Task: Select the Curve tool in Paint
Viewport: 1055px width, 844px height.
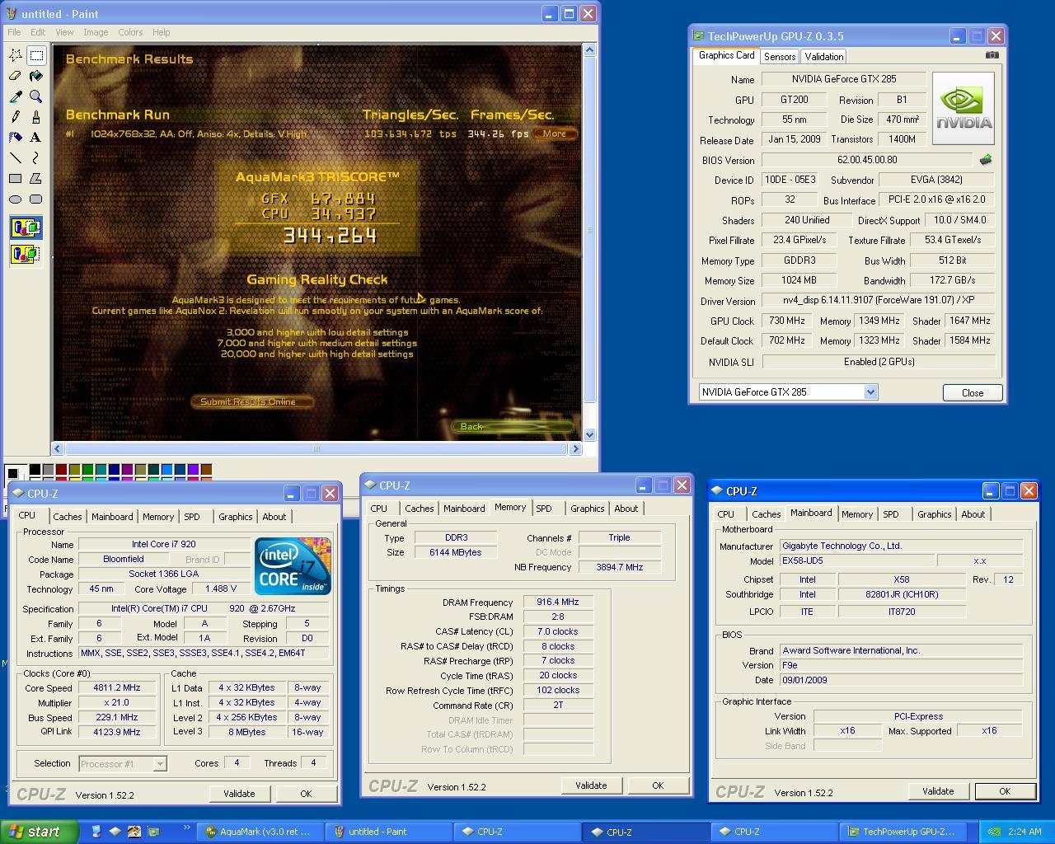Action: (x=36, y=158)
